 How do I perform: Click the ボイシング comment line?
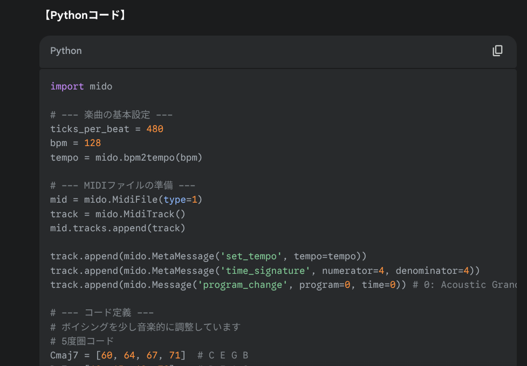[145, 327]
